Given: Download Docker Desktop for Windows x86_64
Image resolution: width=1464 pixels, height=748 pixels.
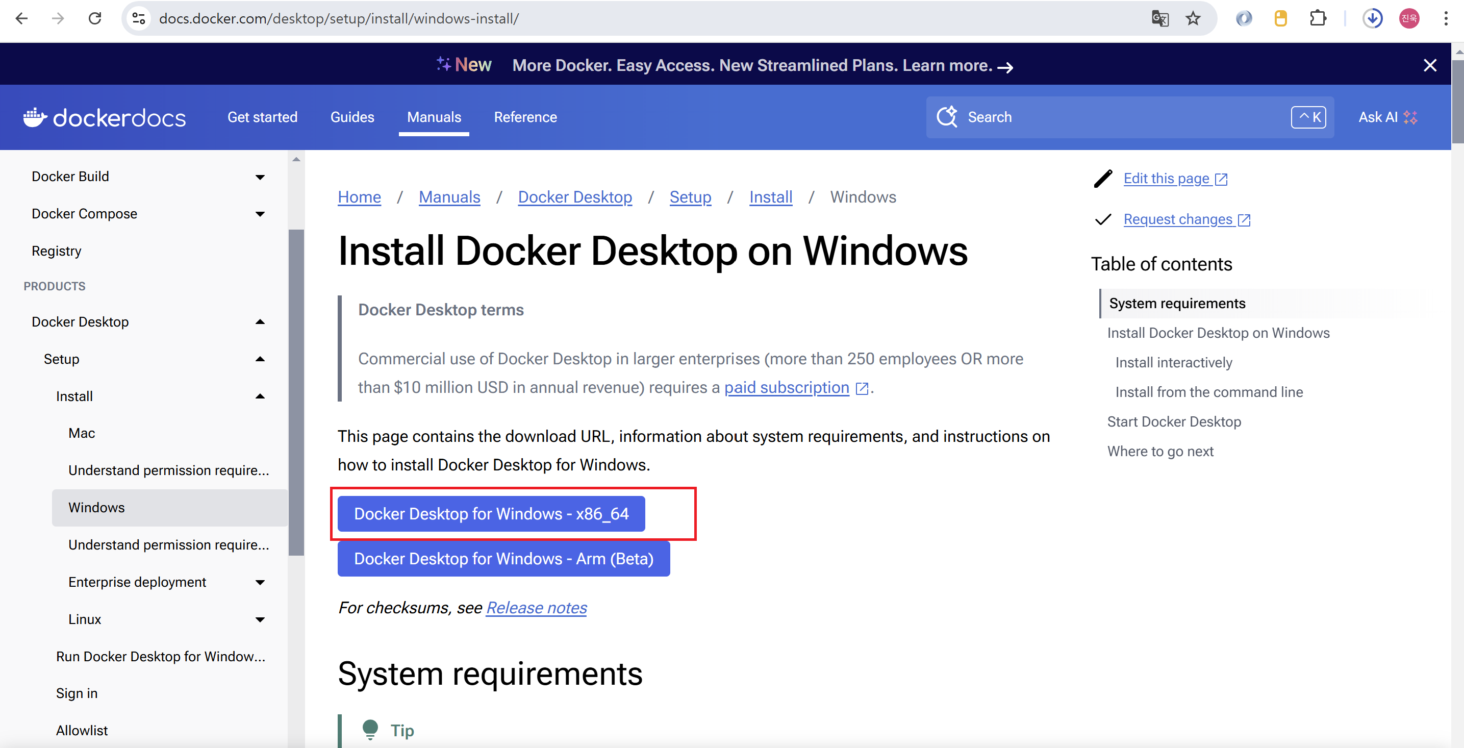Looking at the screenshot, I should pyautogui.click(x=491, y=514).
